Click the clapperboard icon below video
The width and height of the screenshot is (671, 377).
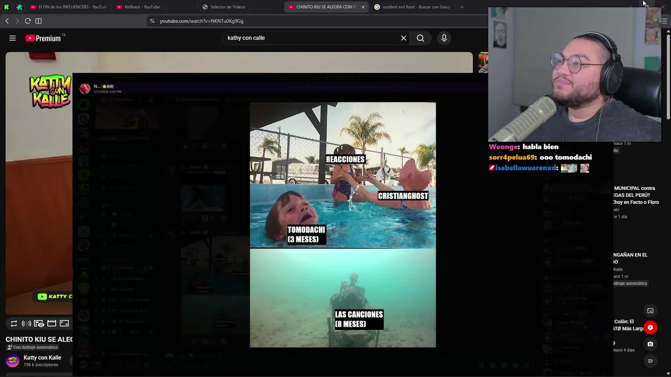coord(51,324)
